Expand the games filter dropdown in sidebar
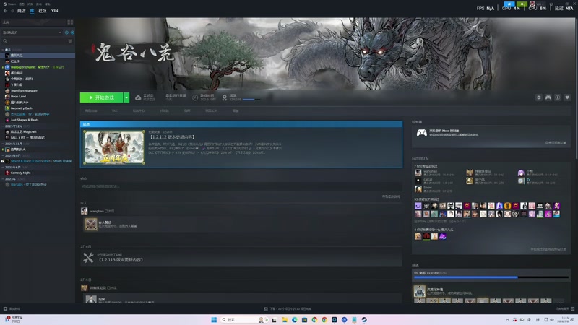Image resolution: width=578 pixels, height=325 pixels. tap(32, 32)
